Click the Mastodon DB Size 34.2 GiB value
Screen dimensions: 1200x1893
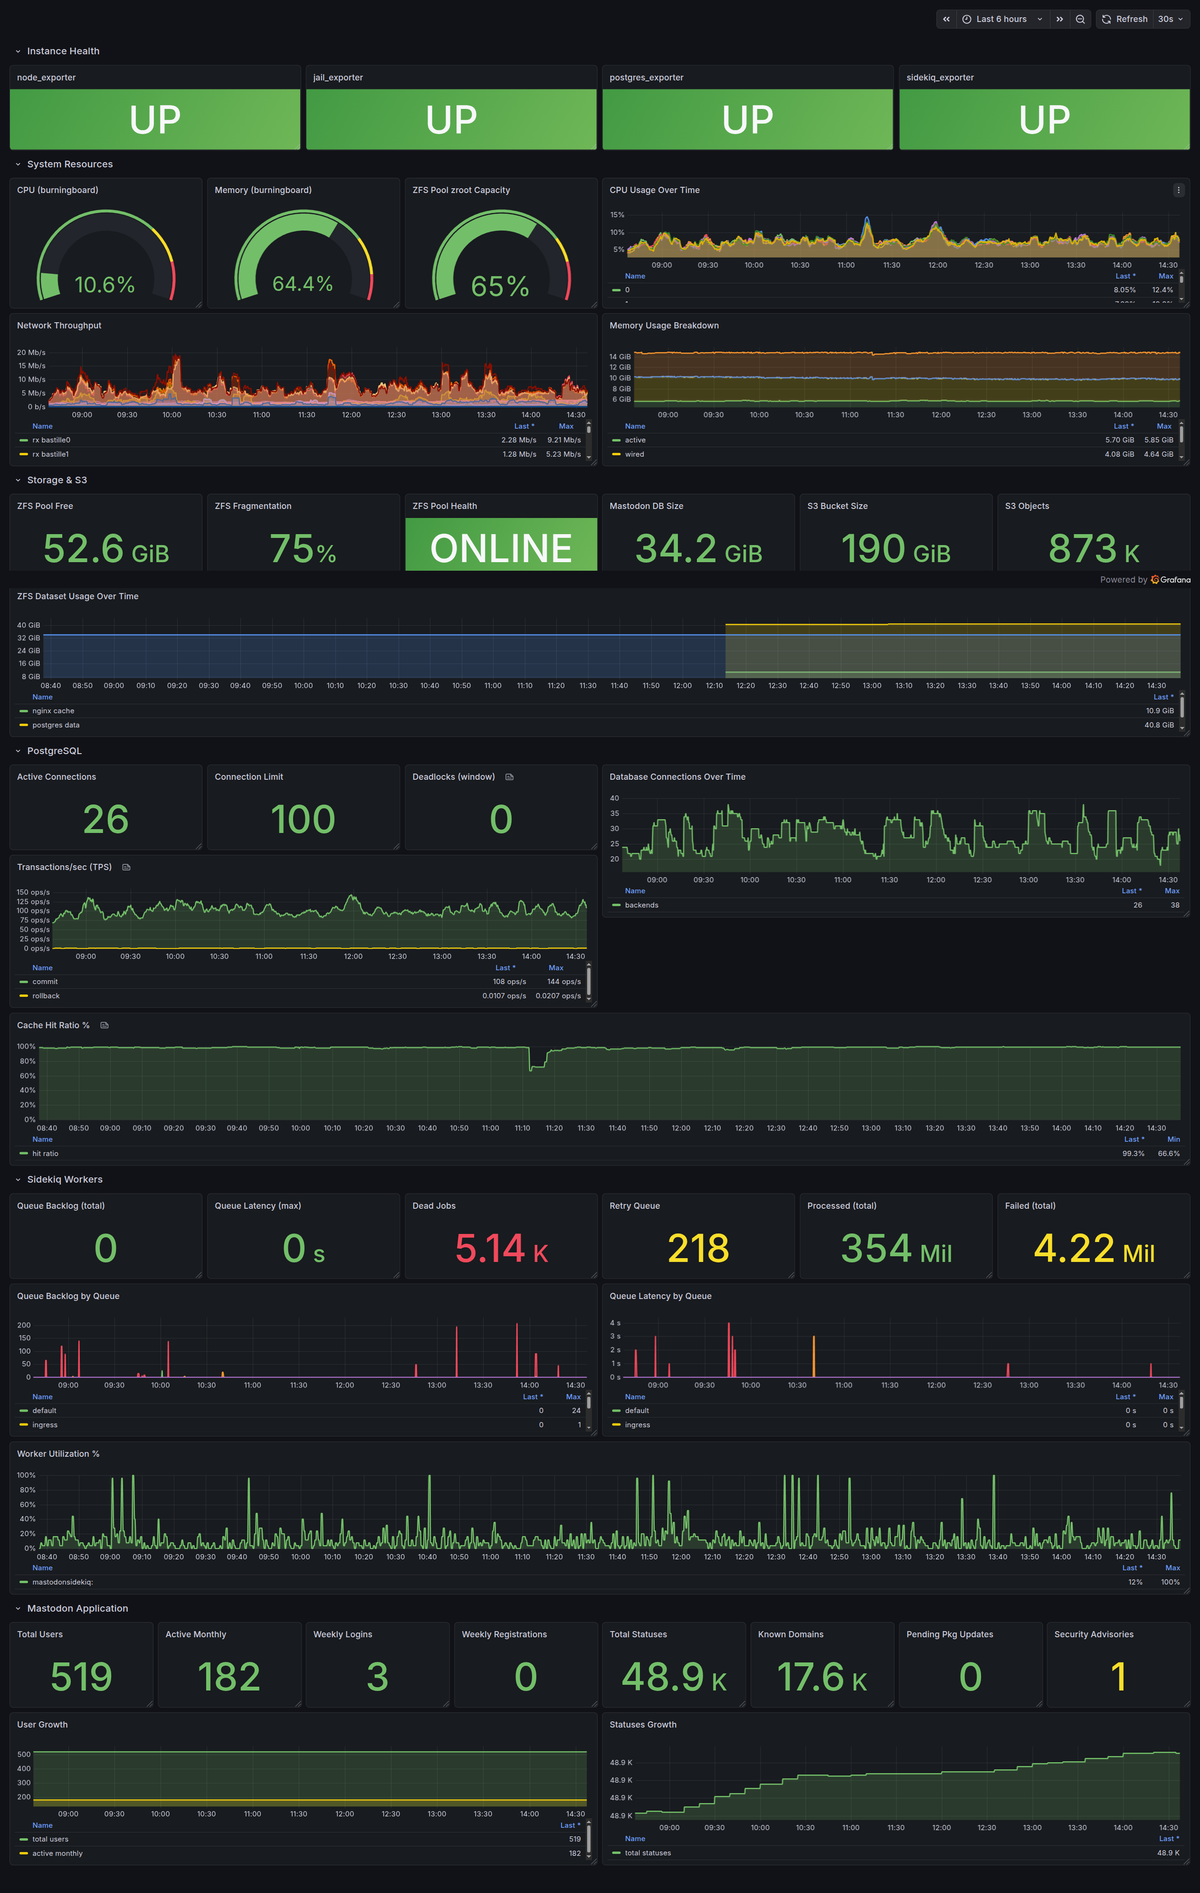pos(699,548)
